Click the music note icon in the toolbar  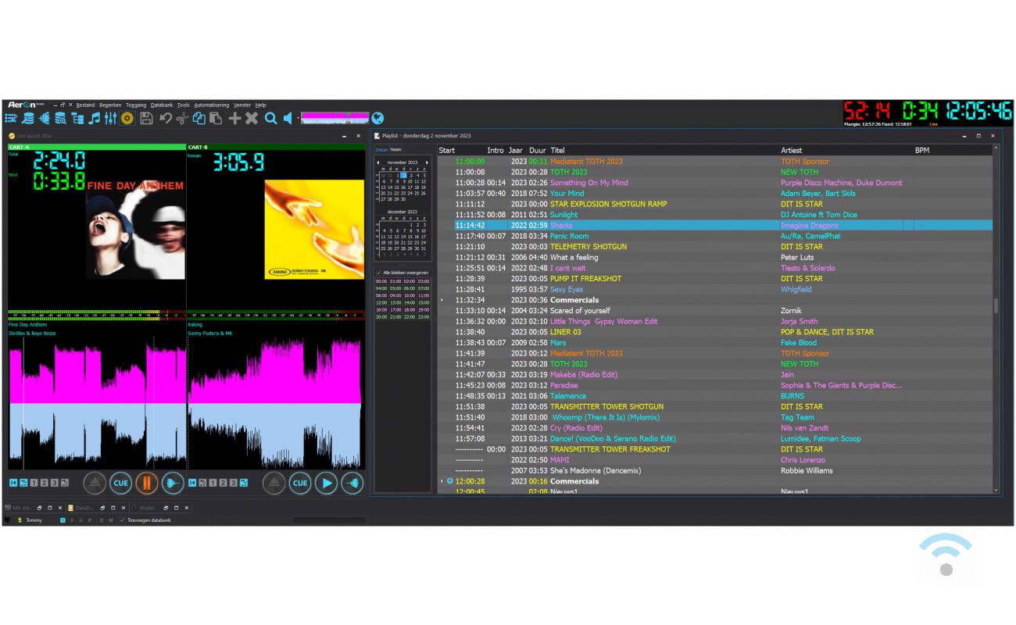pos(94,118)
